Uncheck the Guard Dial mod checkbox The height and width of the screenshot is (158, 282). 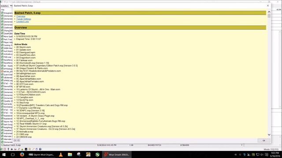pyautogui.click(x=2, y=74)
